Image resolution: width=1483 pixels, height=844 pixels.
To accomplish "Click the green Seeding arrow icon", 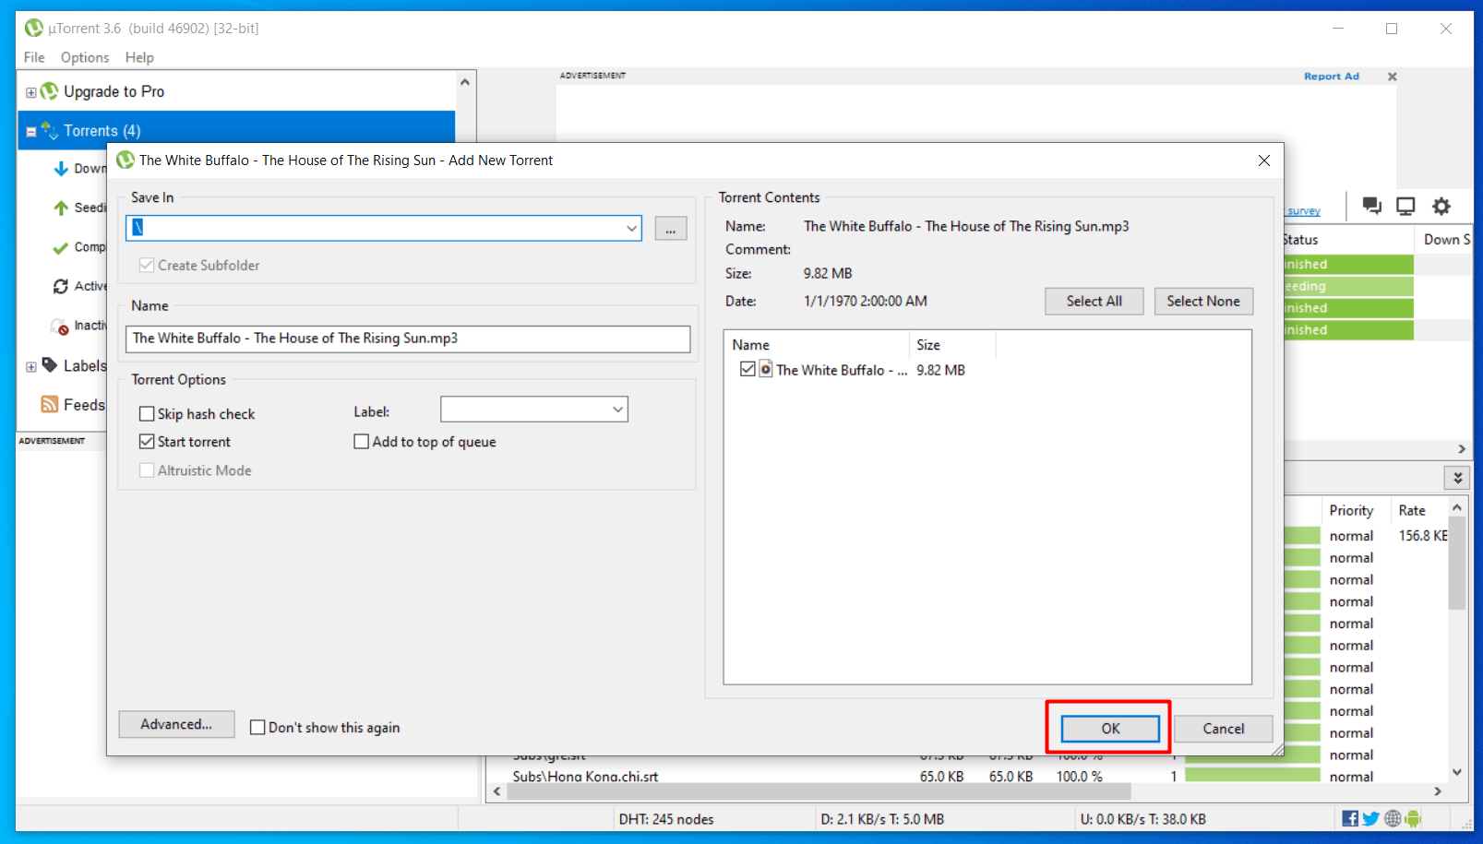I will coord(61,208).
